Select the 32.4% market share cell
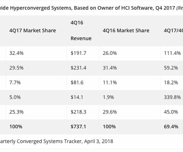This screenshot has height=152, width=183. click(x=16, y=53)
